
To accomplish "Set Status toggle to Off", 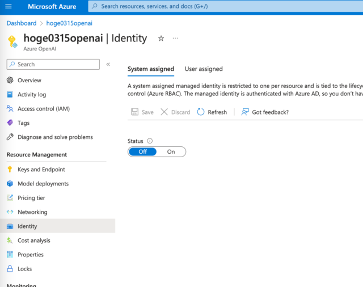I will pyautogui.click(x=142, y=152).
